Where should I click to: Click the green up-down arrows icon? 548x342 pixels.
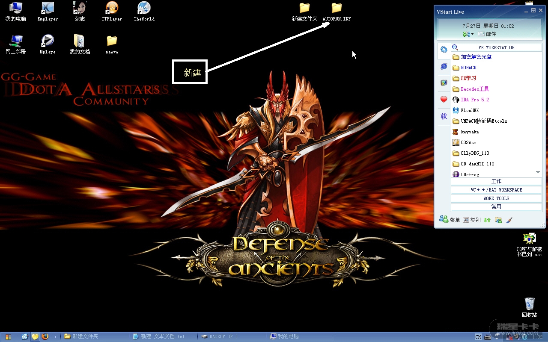tap(487, 220)
